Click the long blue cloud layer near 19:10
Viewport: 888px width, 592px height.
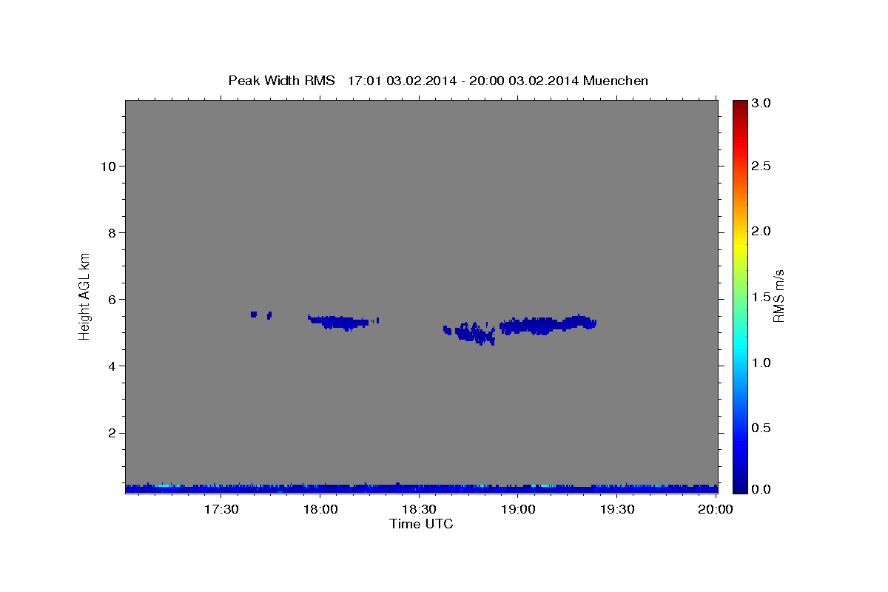click(x=548, y=324)
